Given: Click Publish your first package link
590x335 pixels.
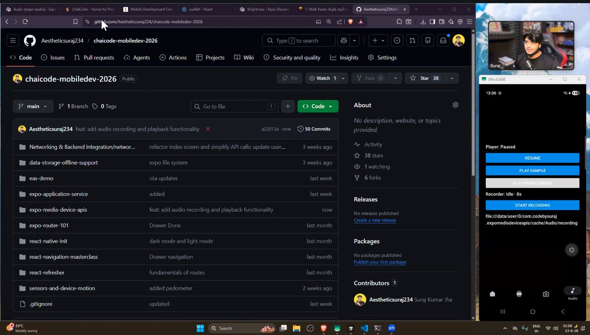Looking at the screenshot, I should [380, 262].
